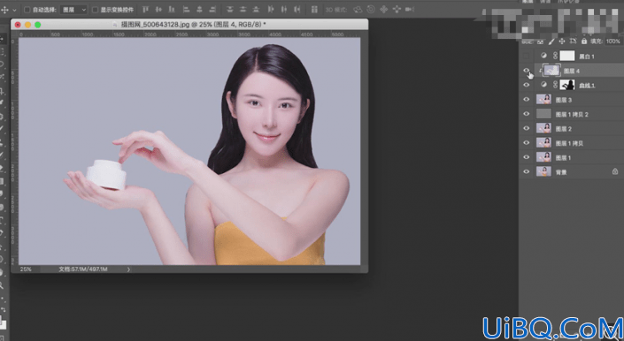Enable the 显示变换控件 checkbox
Image resolution: width=624 pixels, height=341 pixels.
95,10
